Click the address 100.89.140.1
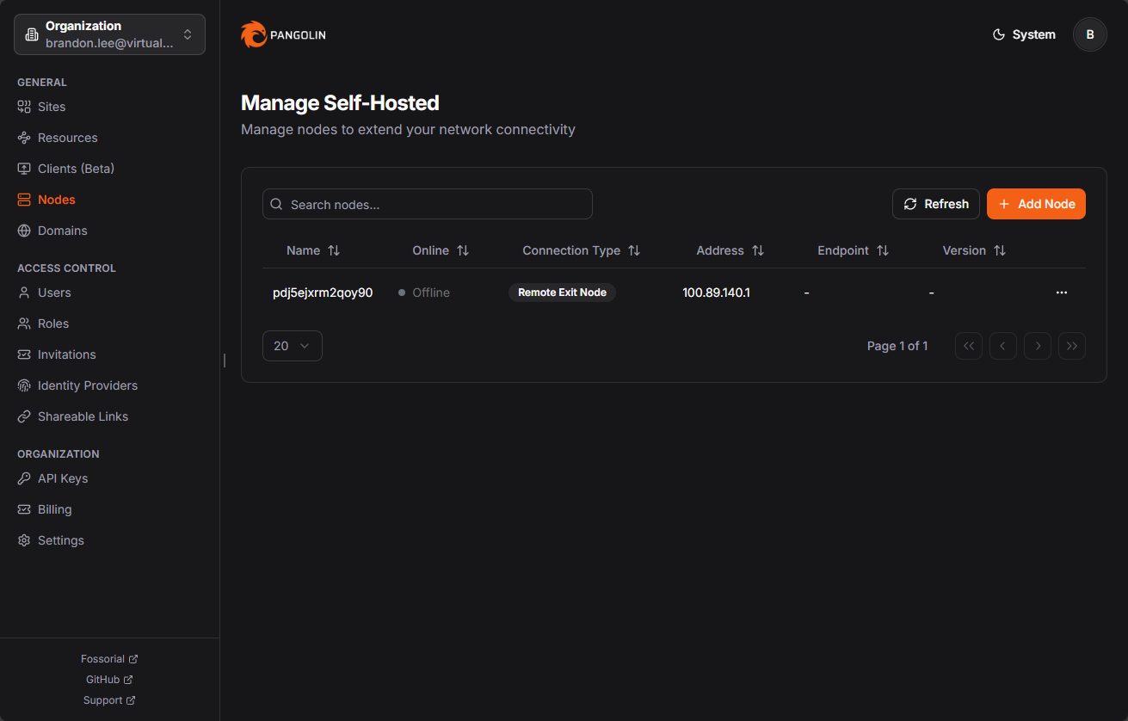 tap(717, 293)
